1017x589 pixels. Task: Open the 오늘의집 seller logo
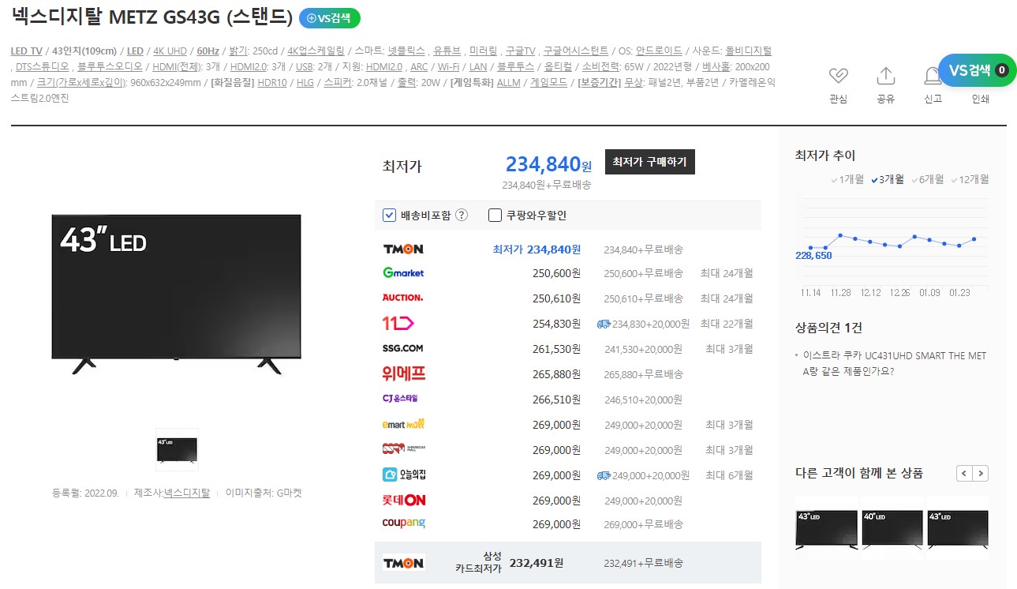(x=404, y=475)
